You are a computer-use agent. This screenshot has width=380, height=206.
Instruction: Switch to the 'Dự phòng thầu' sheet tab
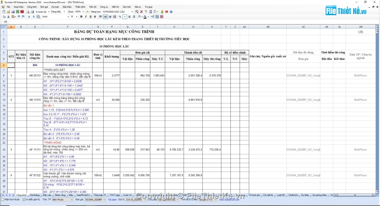320,195
